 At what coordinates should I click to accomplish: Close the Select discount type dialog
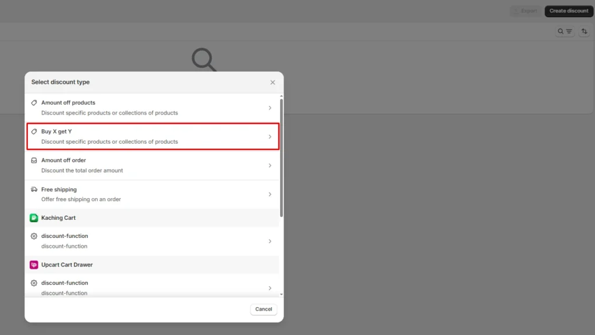point(273,83)
